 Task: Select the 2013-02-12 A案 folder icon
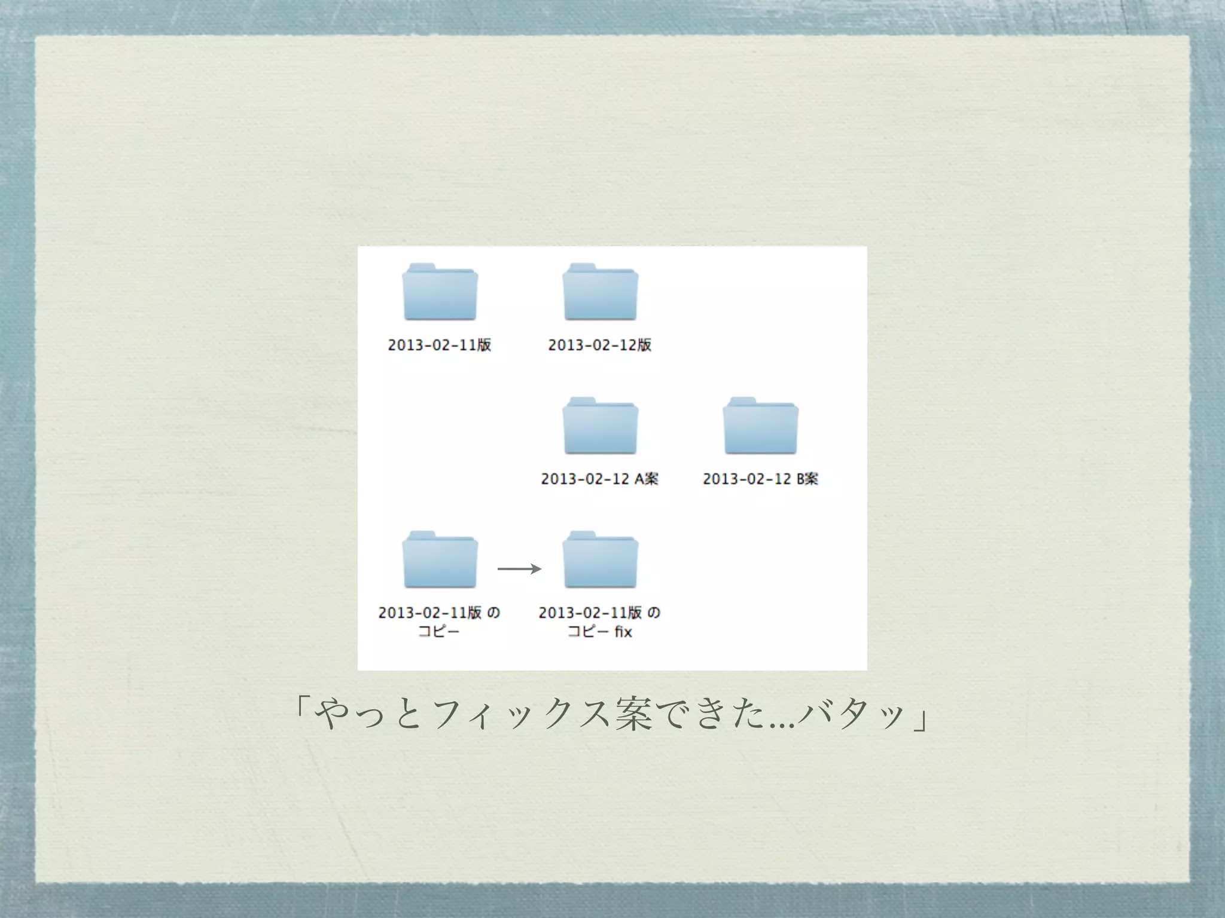click(x=600, y=426)
